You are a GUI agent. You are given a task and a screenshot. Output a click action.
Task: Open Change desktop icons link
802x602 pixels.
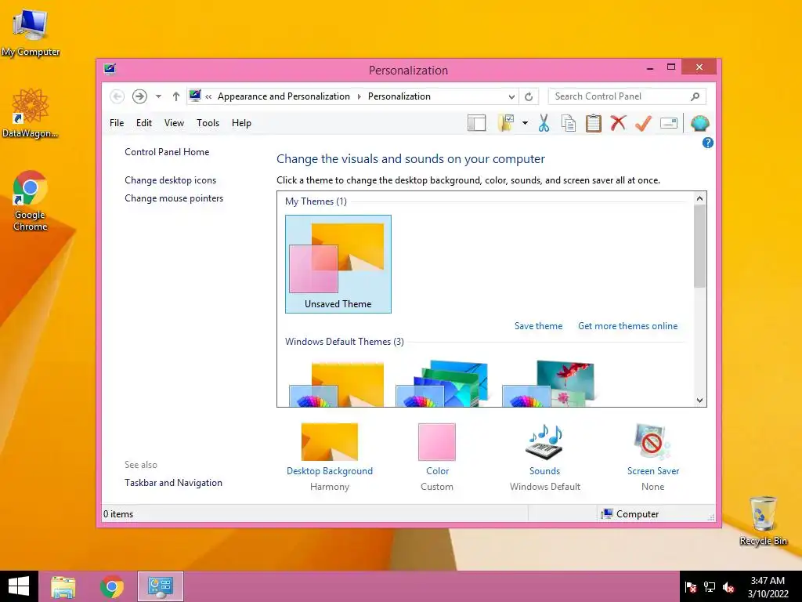tap(170, 180)
